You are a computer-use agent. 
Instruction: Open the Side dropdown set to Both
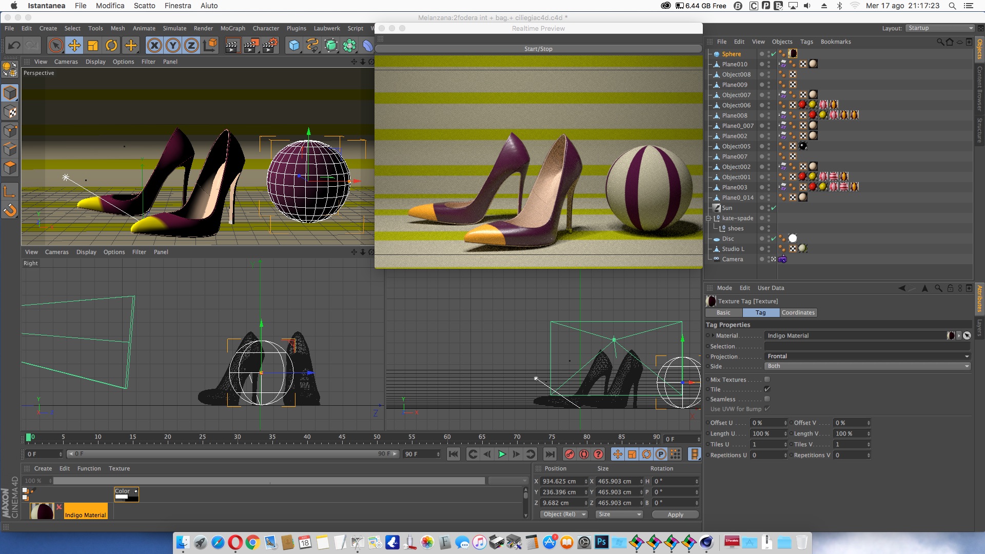pos(868,366)
